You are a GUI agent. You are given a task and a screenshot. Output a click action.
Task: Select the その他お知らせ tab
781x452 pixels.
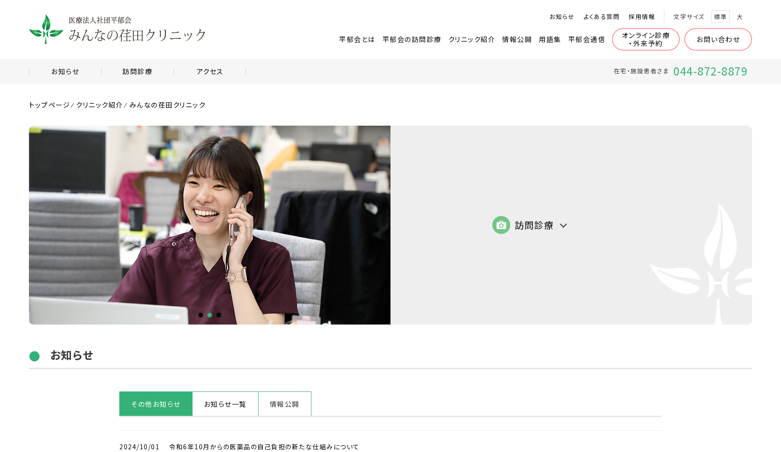(x=155, y=404)
